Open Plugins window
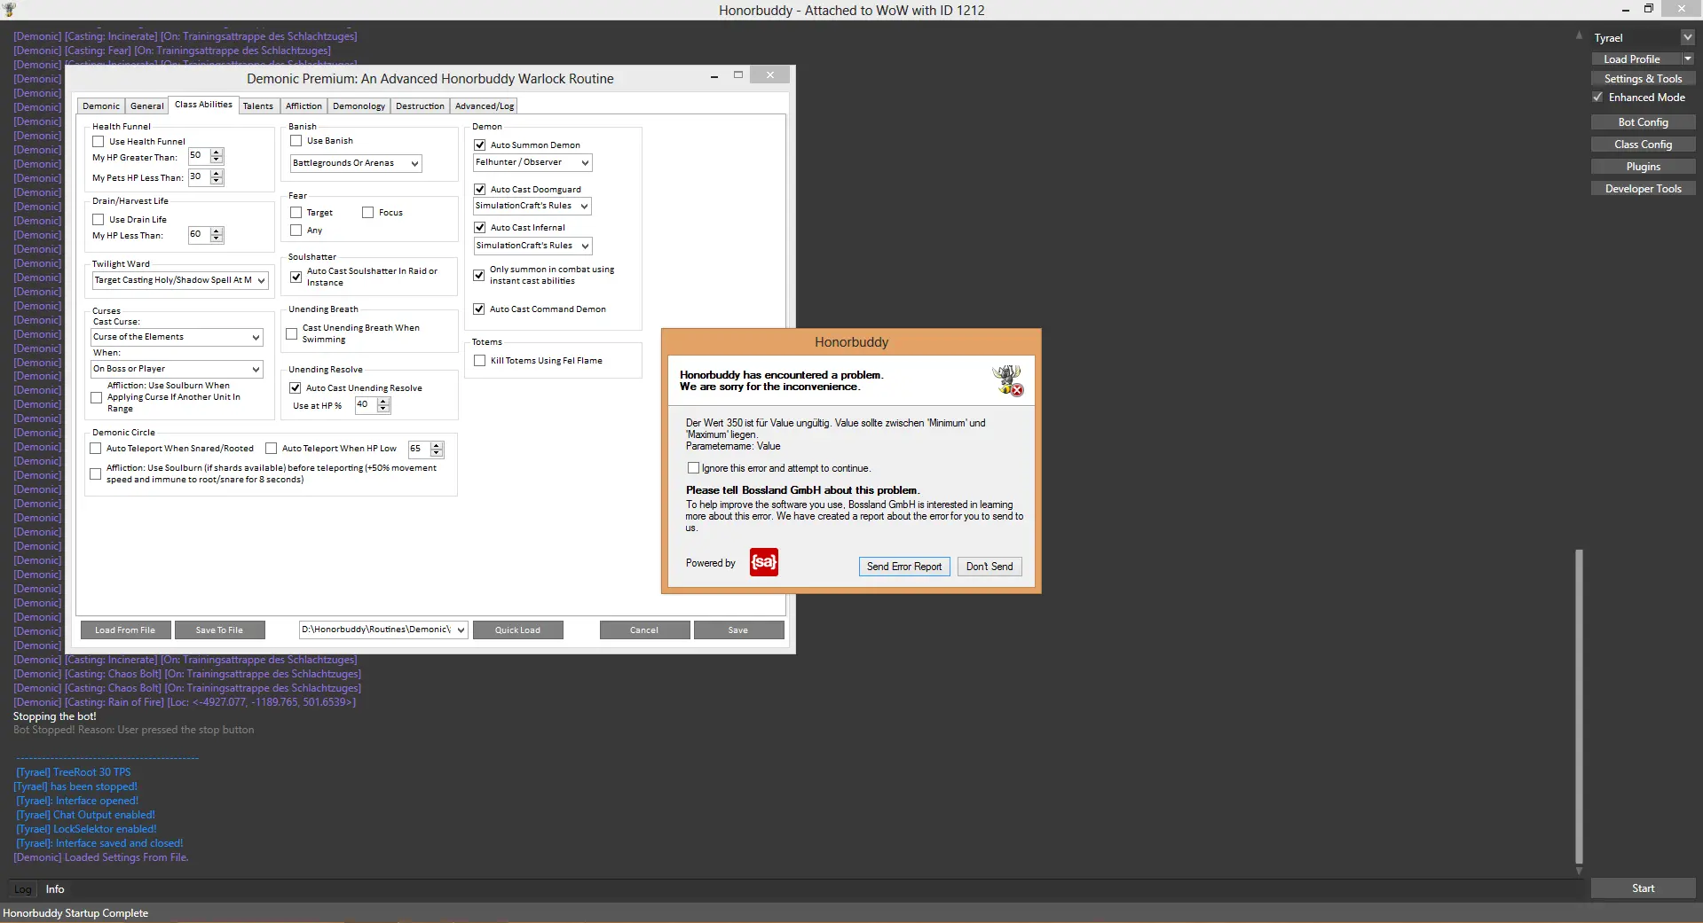Viewport: 1703px width, 923px height. (x=1643, y=167)
